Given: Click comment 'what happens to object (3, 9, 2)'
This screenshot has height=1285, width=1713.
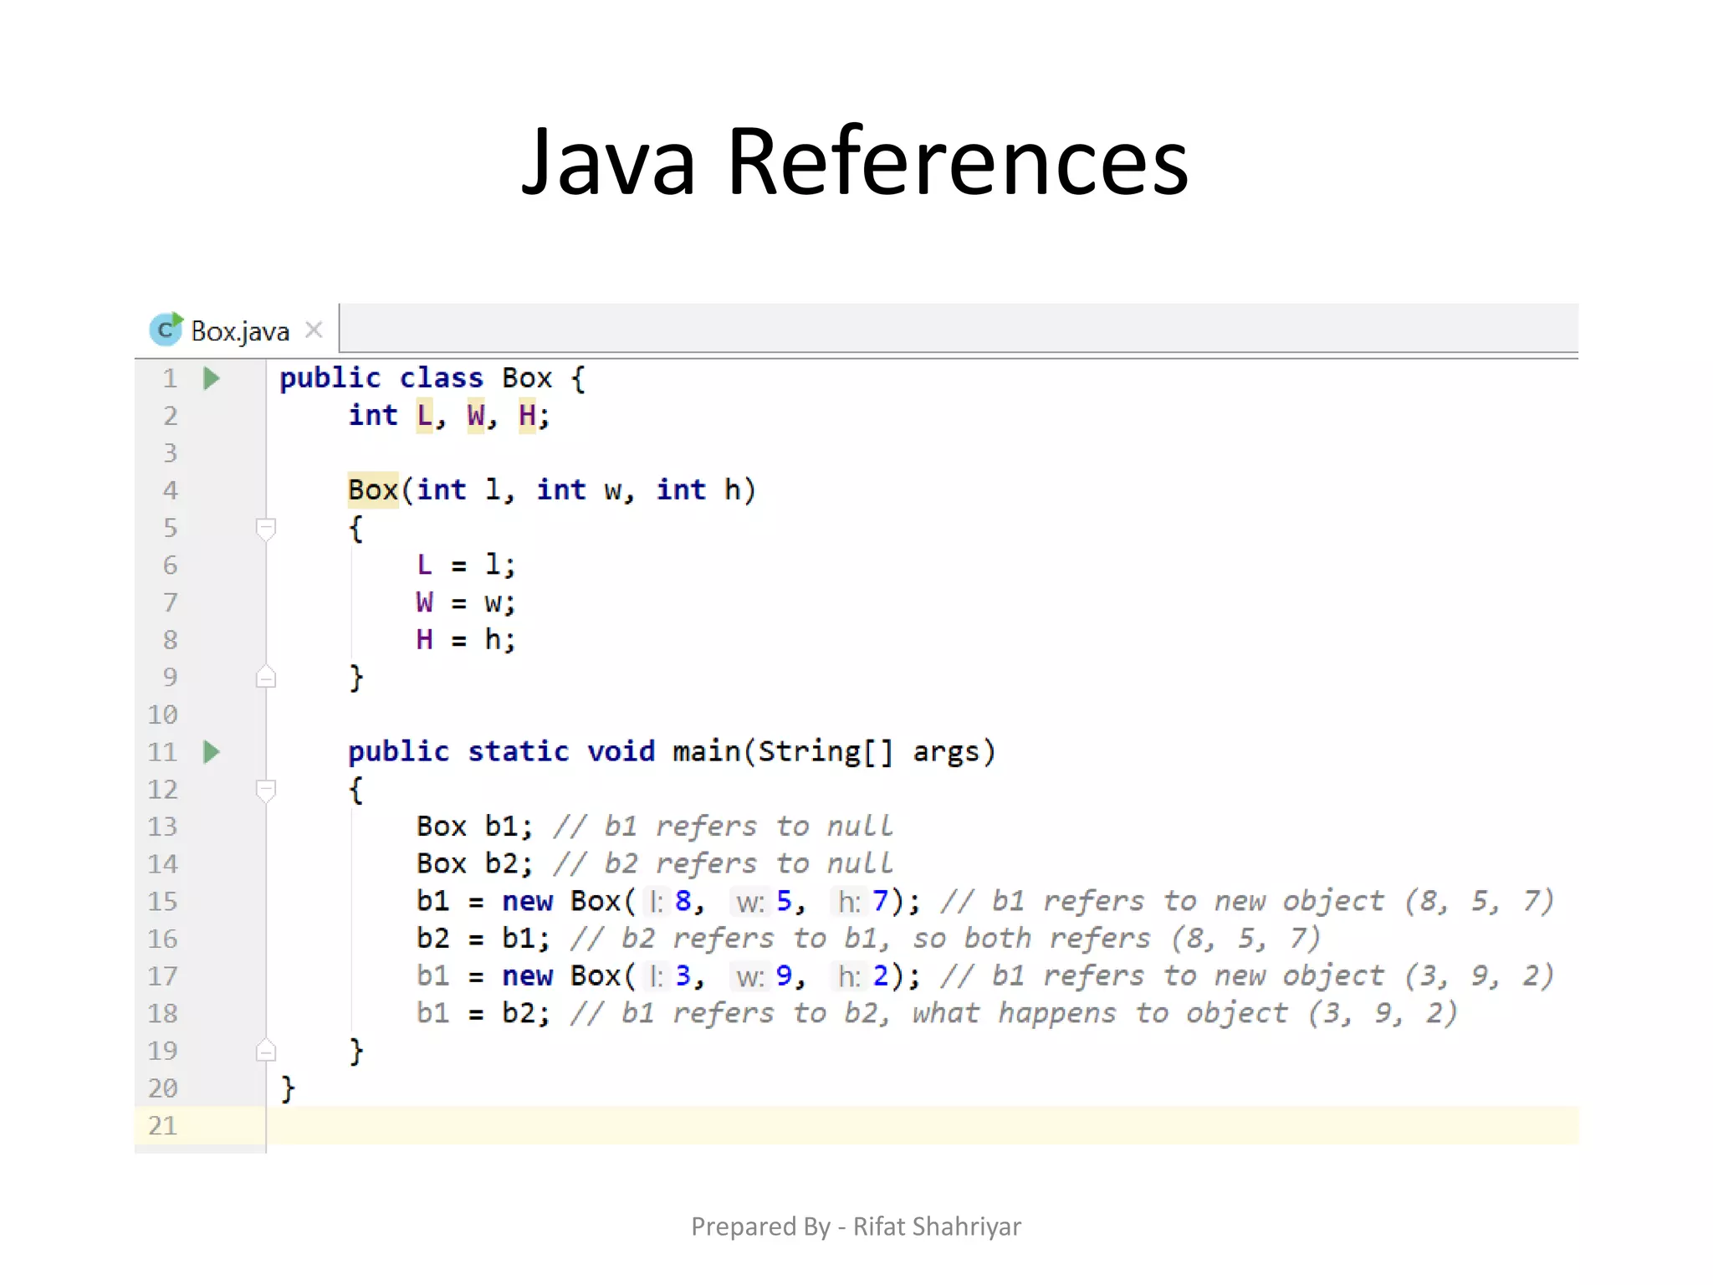Looking at the screenshot, I should (x=1184, y=1013).
